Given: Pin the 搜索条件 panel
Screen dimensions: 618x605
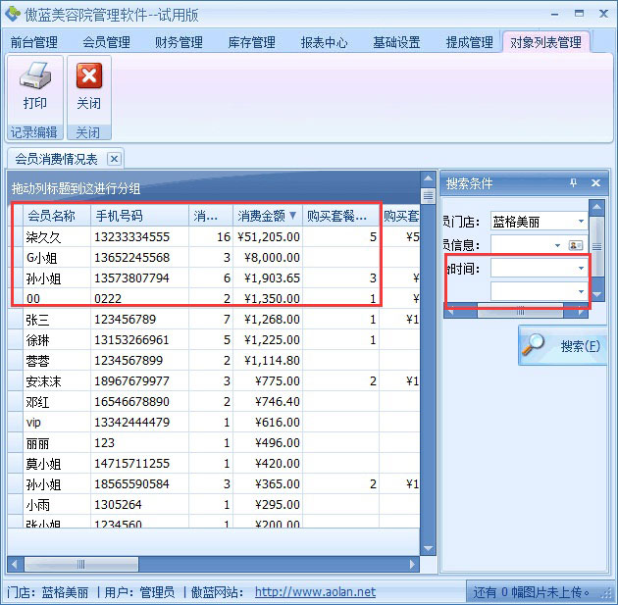Looking at the screenshot, I should [x=574, y=183].
